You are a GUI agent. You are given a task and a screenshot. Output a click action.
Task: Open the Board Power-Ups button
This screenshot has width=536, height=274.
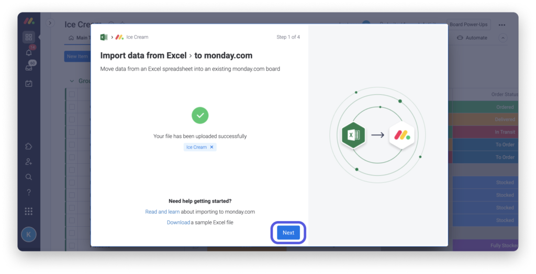click(x=470, y=25)
